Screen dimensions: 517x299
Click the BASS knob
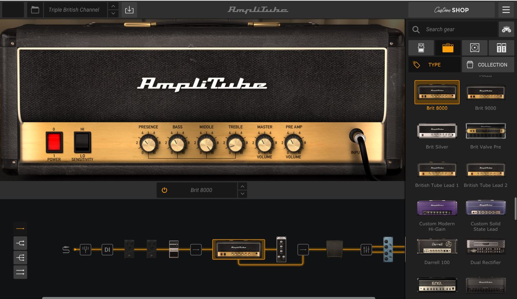(x=177, y=143)
